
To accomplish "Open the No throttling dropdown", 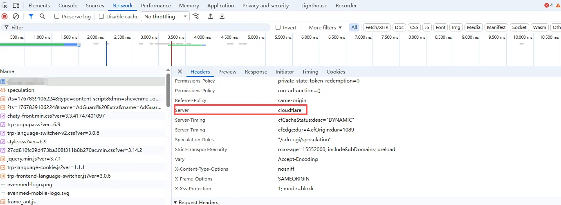I will [165, 16].
